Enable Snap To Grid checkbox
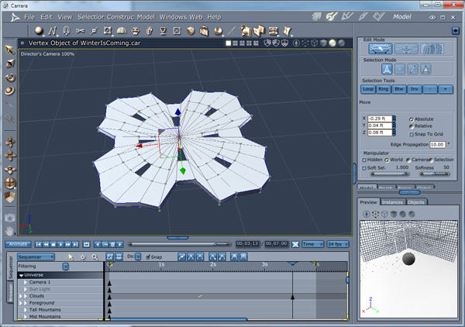Image resolution: width=465 pixels, height=327 pixels. [411, 135]
